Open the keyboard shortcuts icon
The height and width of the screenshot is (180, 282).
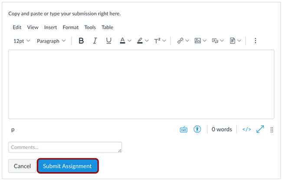coord(184,129)
